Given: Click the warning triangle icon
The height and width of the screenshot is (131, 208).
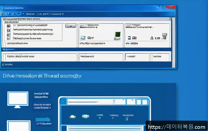Looking at the screenshot, I should [152, 38].
